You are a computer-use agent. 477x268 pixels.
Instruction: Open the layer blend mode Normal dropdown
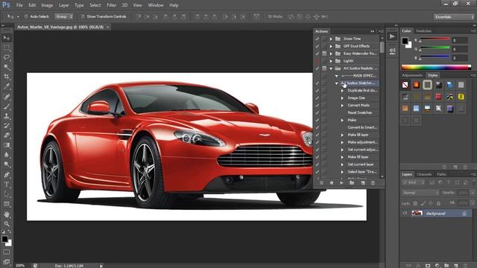pyautogui.click(x=420, y=193)
